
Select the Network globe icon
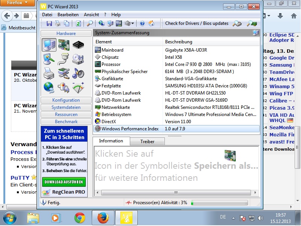pos(49,88)
